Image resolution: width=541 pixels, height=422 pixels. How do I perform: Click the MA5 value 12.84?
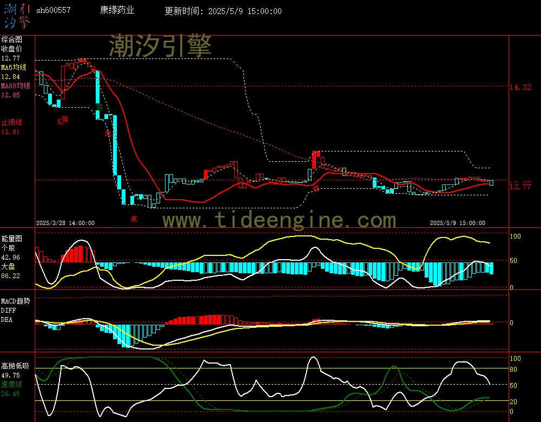[11, 77]
